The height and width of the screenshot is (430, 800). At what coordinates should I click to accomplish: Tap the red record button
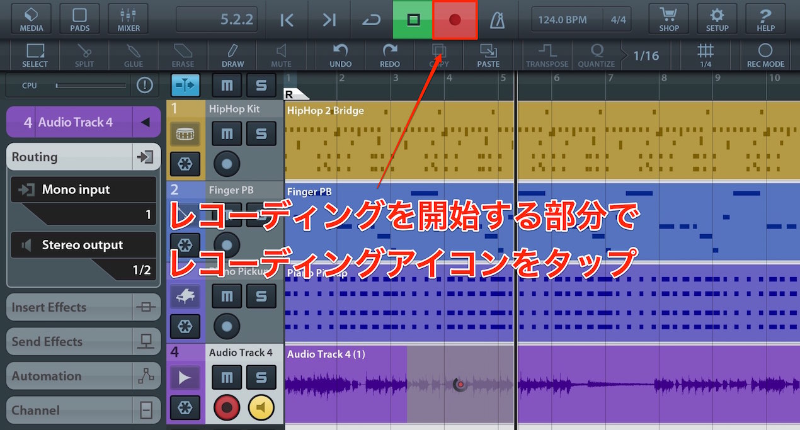click(x=455, y=20)
